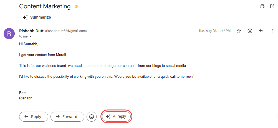Click the sender email address rishabhdutt56@gmail.com

pos(66,31)
